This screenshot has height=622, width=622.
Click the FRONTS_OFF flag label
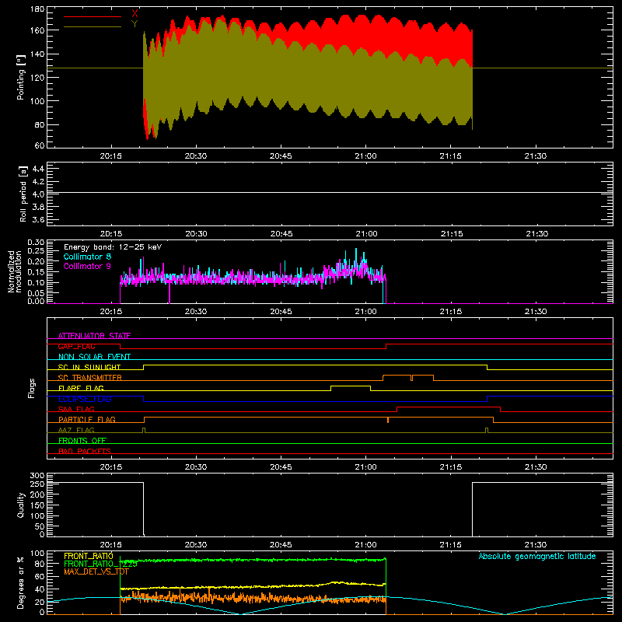point(82,440)
